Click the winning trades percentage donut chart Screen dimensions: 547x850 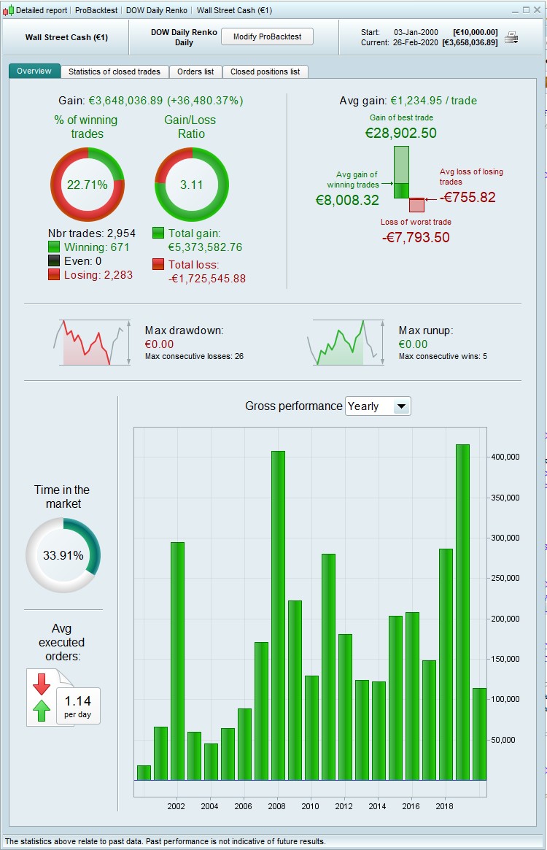click(x=88, y=185)
